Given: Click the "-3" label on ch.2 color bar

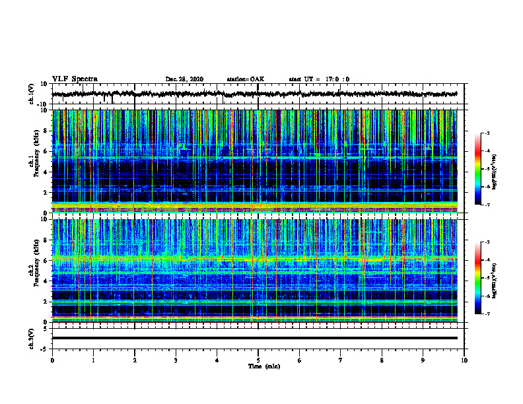Looking at the screenshot, I should tap(487, 242).
